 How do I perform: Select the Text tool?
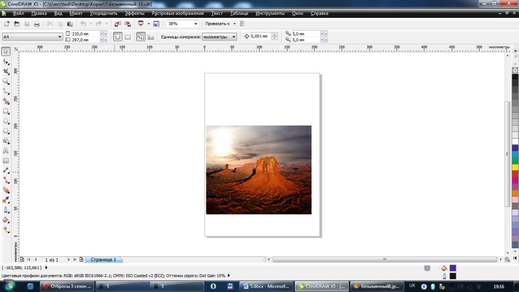[x=6, y=151]
